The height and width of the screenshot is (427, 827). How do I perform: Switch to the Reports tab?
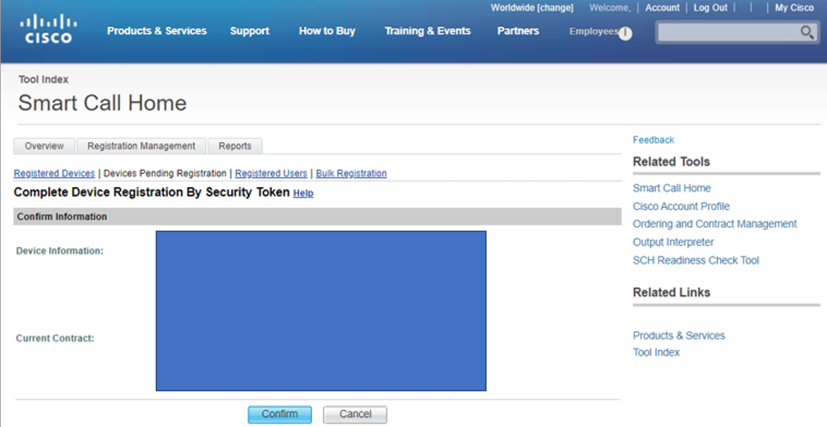pyautogui.click(x=235, y=146)
